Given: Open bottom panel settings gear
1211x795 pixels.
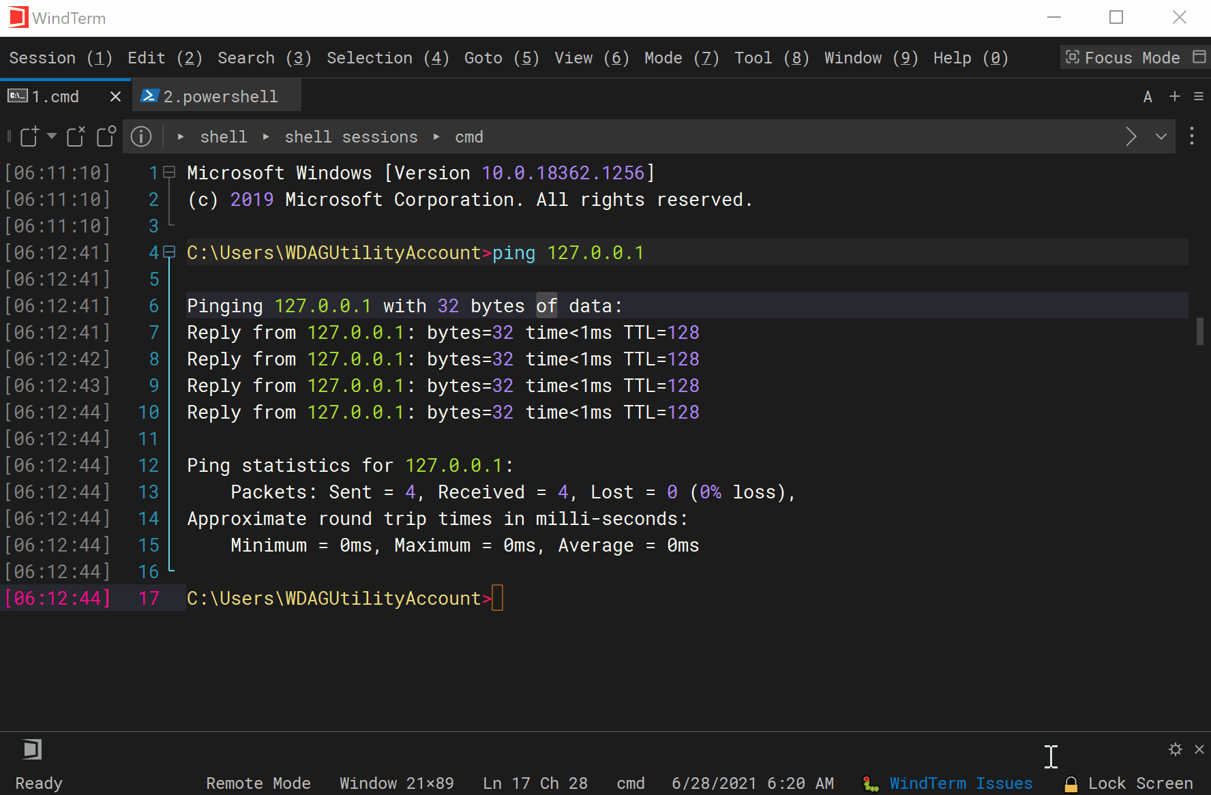Looking at the screenshot, I should [1176, 749].
